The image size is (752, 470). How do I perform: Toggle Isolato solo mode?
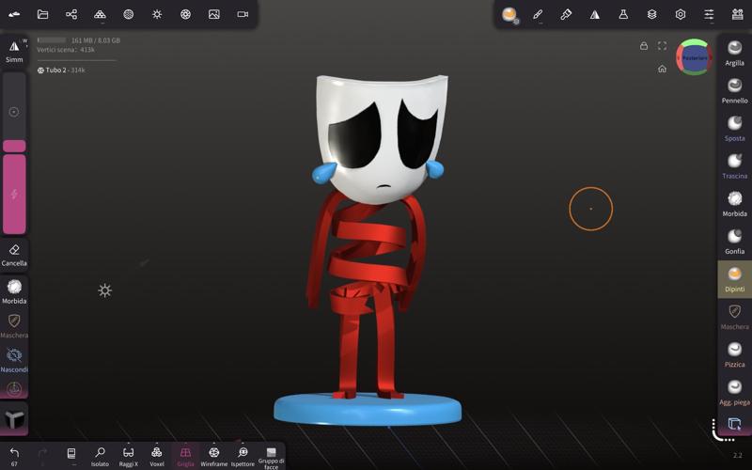pyautogui.click(x=100, y=456)
